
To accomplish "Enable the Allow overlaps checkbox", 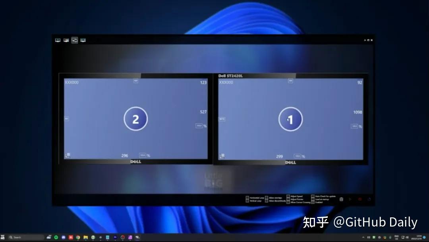I will 267,198.
